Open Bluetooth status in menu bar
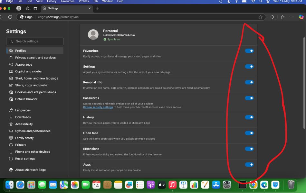 click(236, 1)
